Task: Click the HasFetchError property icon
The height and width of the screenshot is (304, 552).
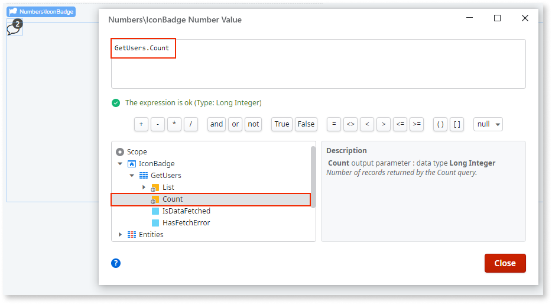Action: point(155,223)
